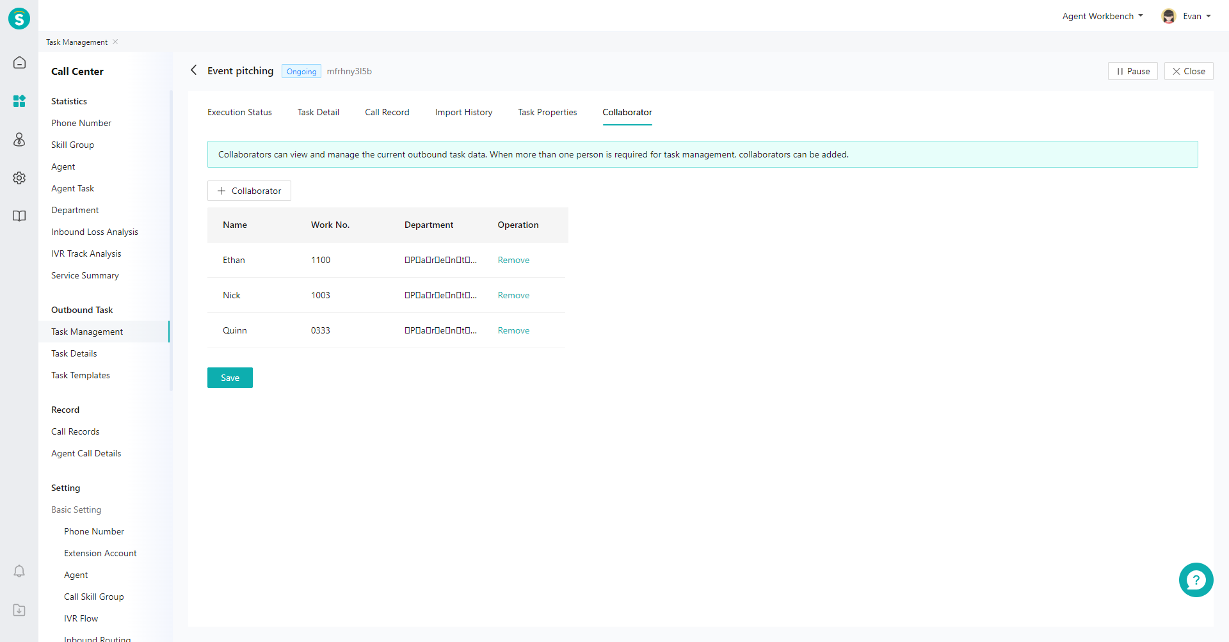
Task: Open IVR Flow setting
Action: tap(81, 618)
